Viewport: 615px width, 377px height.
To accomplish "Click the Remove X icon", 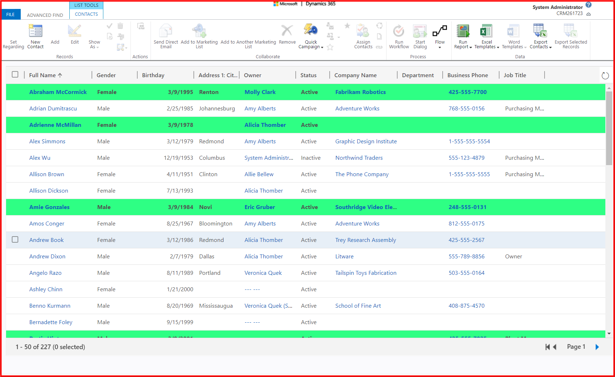I will point(287,31).
